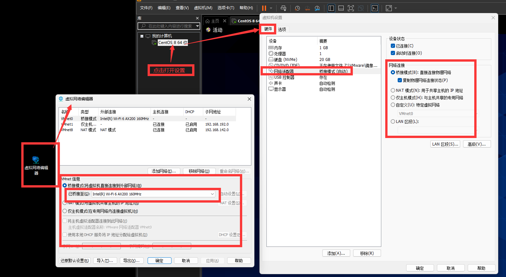Open the 虚拟机(M) menu
Screen dimensions: 506x277
203,8
